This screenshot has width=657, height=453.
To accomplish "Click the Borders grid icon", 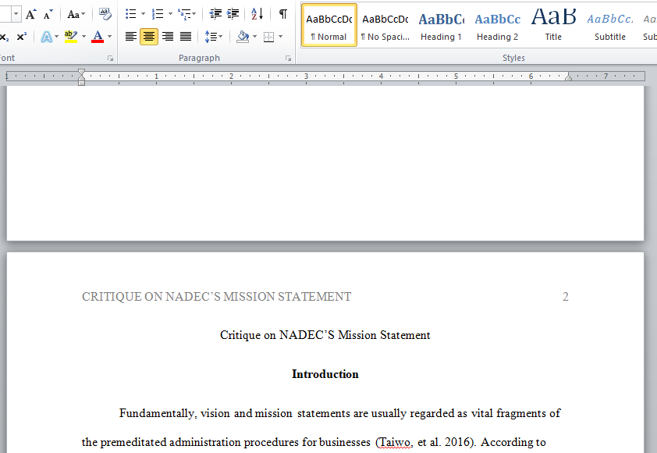I will [x=268, y=37].
